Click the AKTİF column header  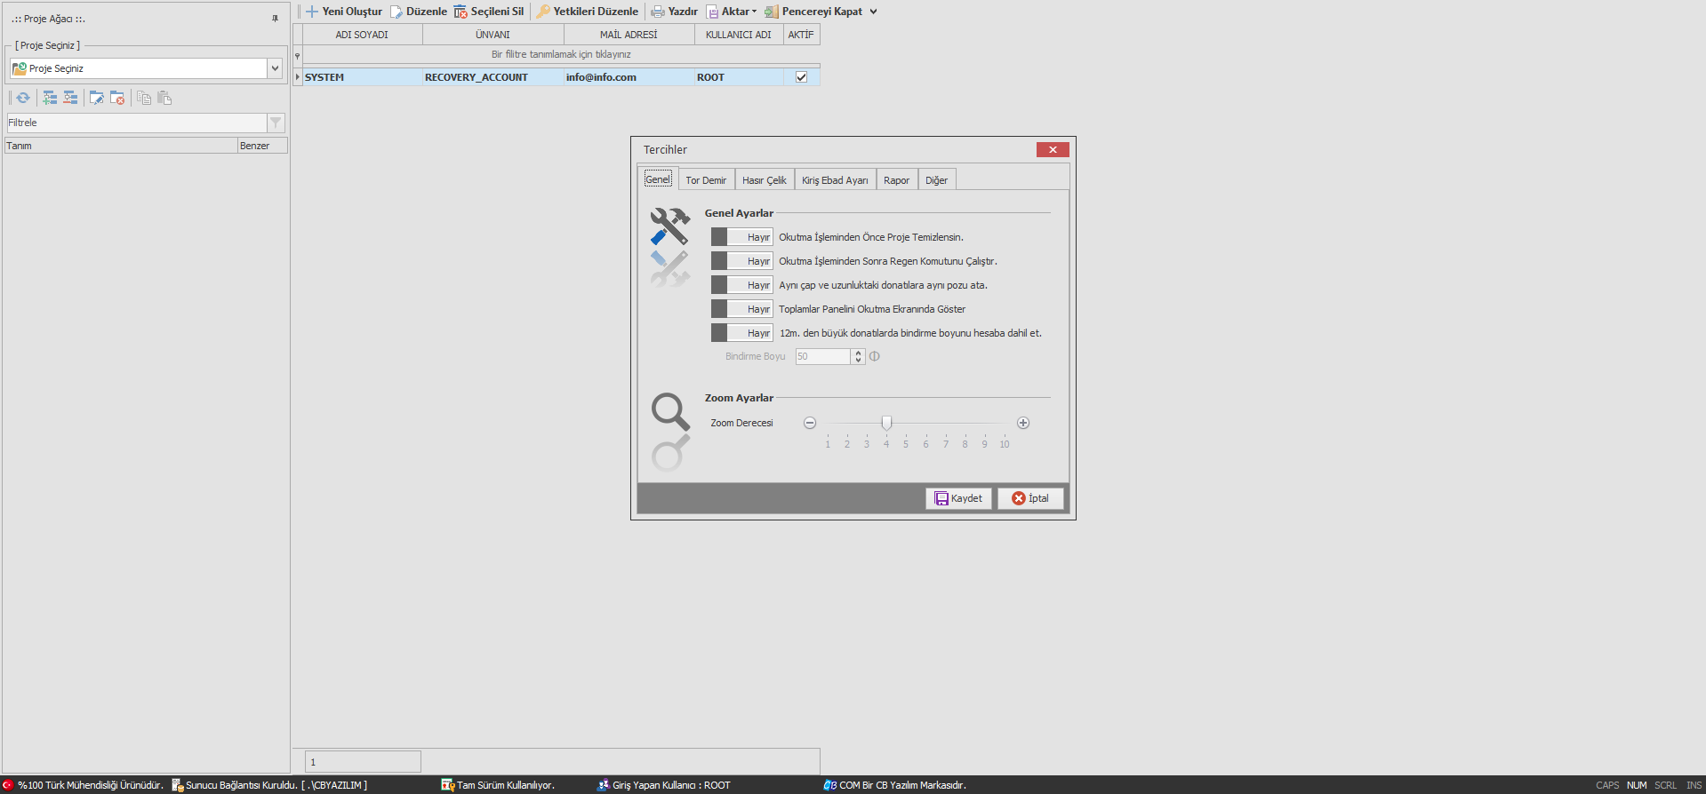801,35
